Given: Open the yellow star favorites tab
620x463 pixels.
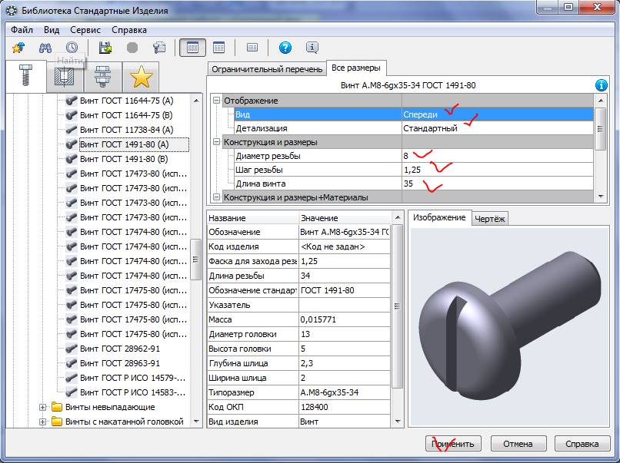Looking at the screenshot, I should (x=142, y=77).
